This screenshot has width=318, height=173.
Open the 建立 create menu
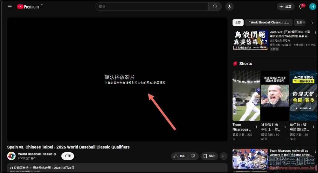[x=285, y=7]
